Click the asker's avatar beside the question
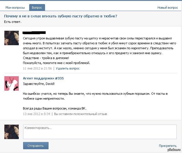This screenshot has width=182, height=153. (x=12, y=38)
